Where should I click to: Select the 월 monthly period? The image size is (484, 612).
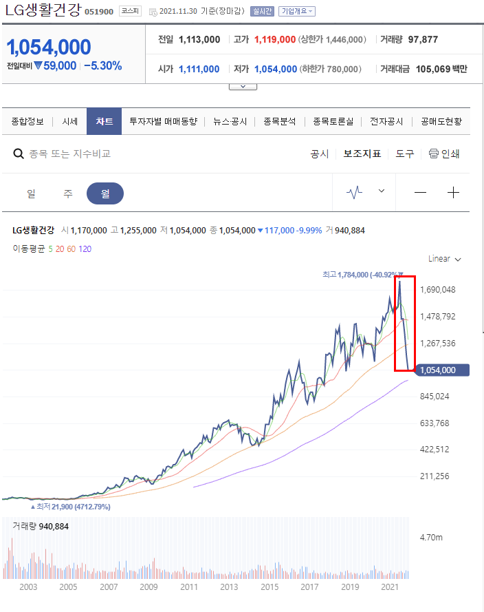(105, 193)
